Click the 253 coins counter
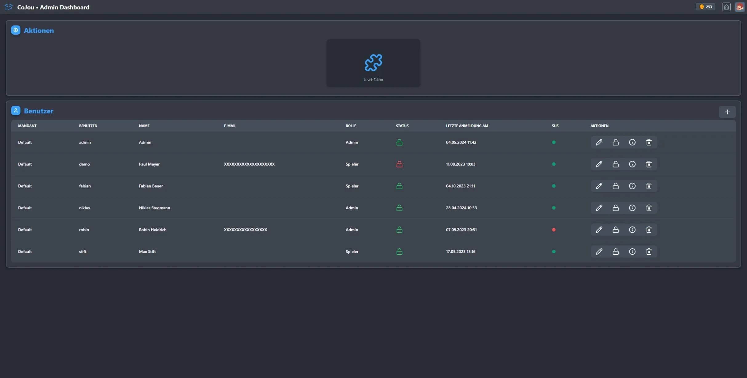This screenshot has width=747, height=378. coord(705,7)
